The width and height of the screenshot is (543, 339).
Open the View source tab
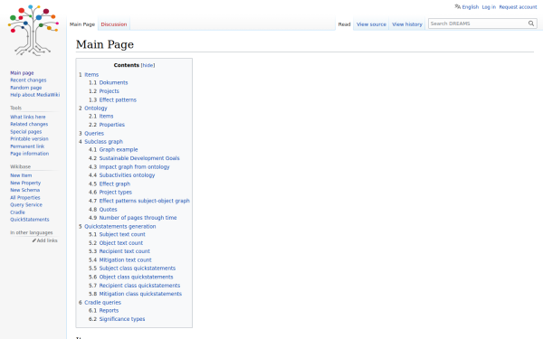tap(371, 24)
